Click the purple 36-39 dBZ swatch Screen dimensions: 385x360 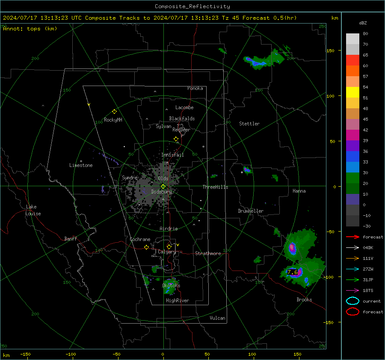point(352,146)
